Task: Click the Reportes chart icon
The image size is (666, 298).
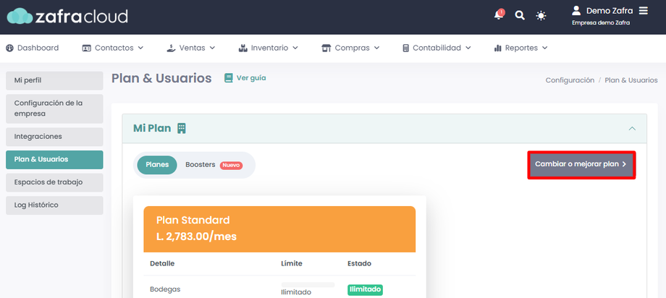Action: coord(498,48)
